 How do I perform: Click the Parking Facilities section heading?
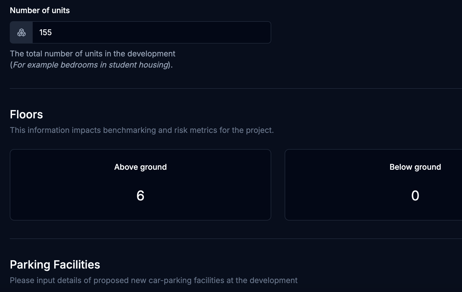(55, 265)
